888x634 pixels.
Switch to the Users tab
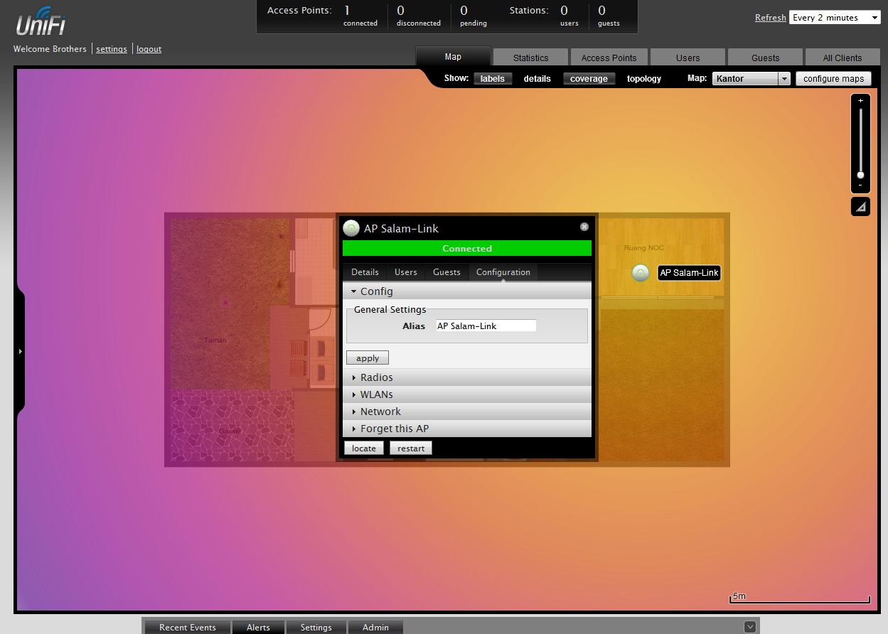coord(688,58)
